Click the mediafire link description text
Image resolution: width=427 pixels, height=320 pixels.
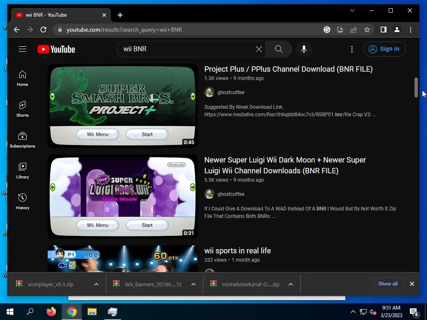pyautogui.click(x=290, y=111)
